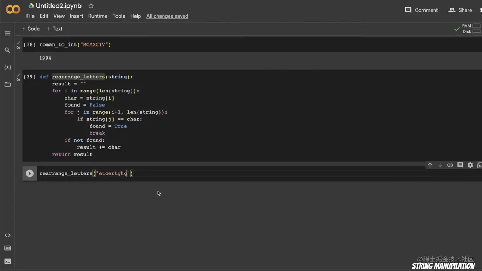
Task: Click the for j in range(i+1, len(string)): line
Action: [x=116, y=112]
